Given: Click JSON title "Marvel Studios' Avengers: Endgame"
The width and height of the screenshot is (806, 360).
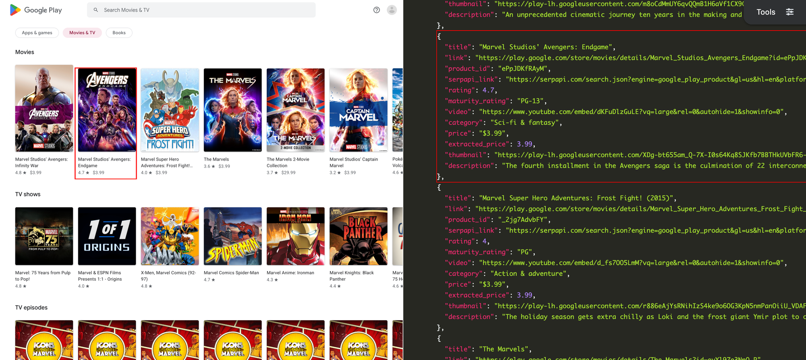Looking at the screenshot, I should tap(546, 47).
